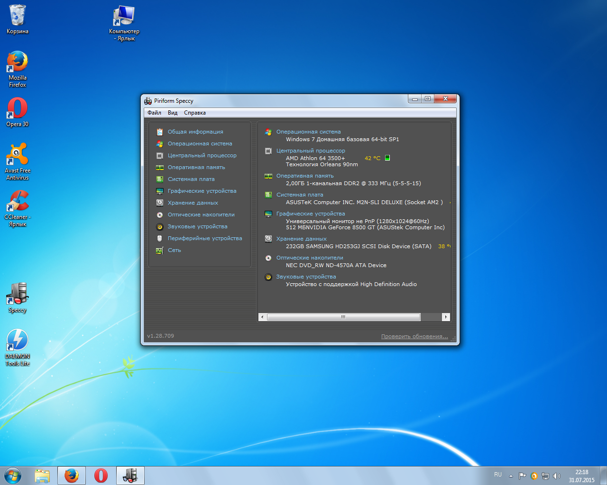Click the 2,00ГБ 1-канальная DDR2 memory line

coord(353,183)
